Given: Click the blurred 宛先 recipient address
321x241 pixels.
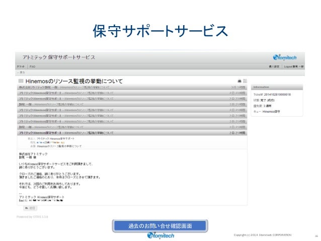Looking at the screenshot, I should (x=51, y=142).
